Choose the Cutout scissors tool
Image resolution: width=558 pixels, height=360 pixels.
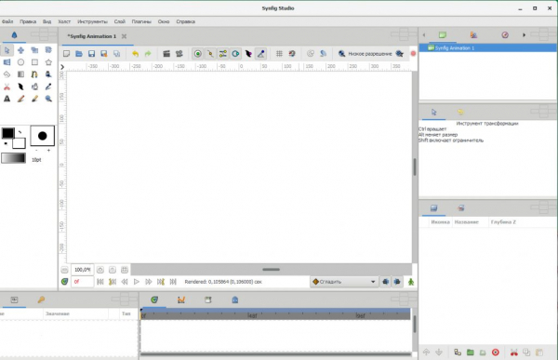[7, 87]
